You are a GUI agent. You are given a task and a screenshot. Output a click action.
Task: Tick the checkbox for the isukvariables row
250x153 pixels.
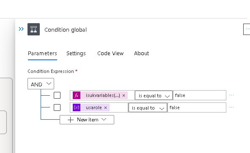point(57,95)
